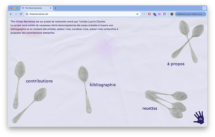Click the forward navigation arrow
Image resolution: width=215 pixels, height=137 pixels.
pos(16,14)
